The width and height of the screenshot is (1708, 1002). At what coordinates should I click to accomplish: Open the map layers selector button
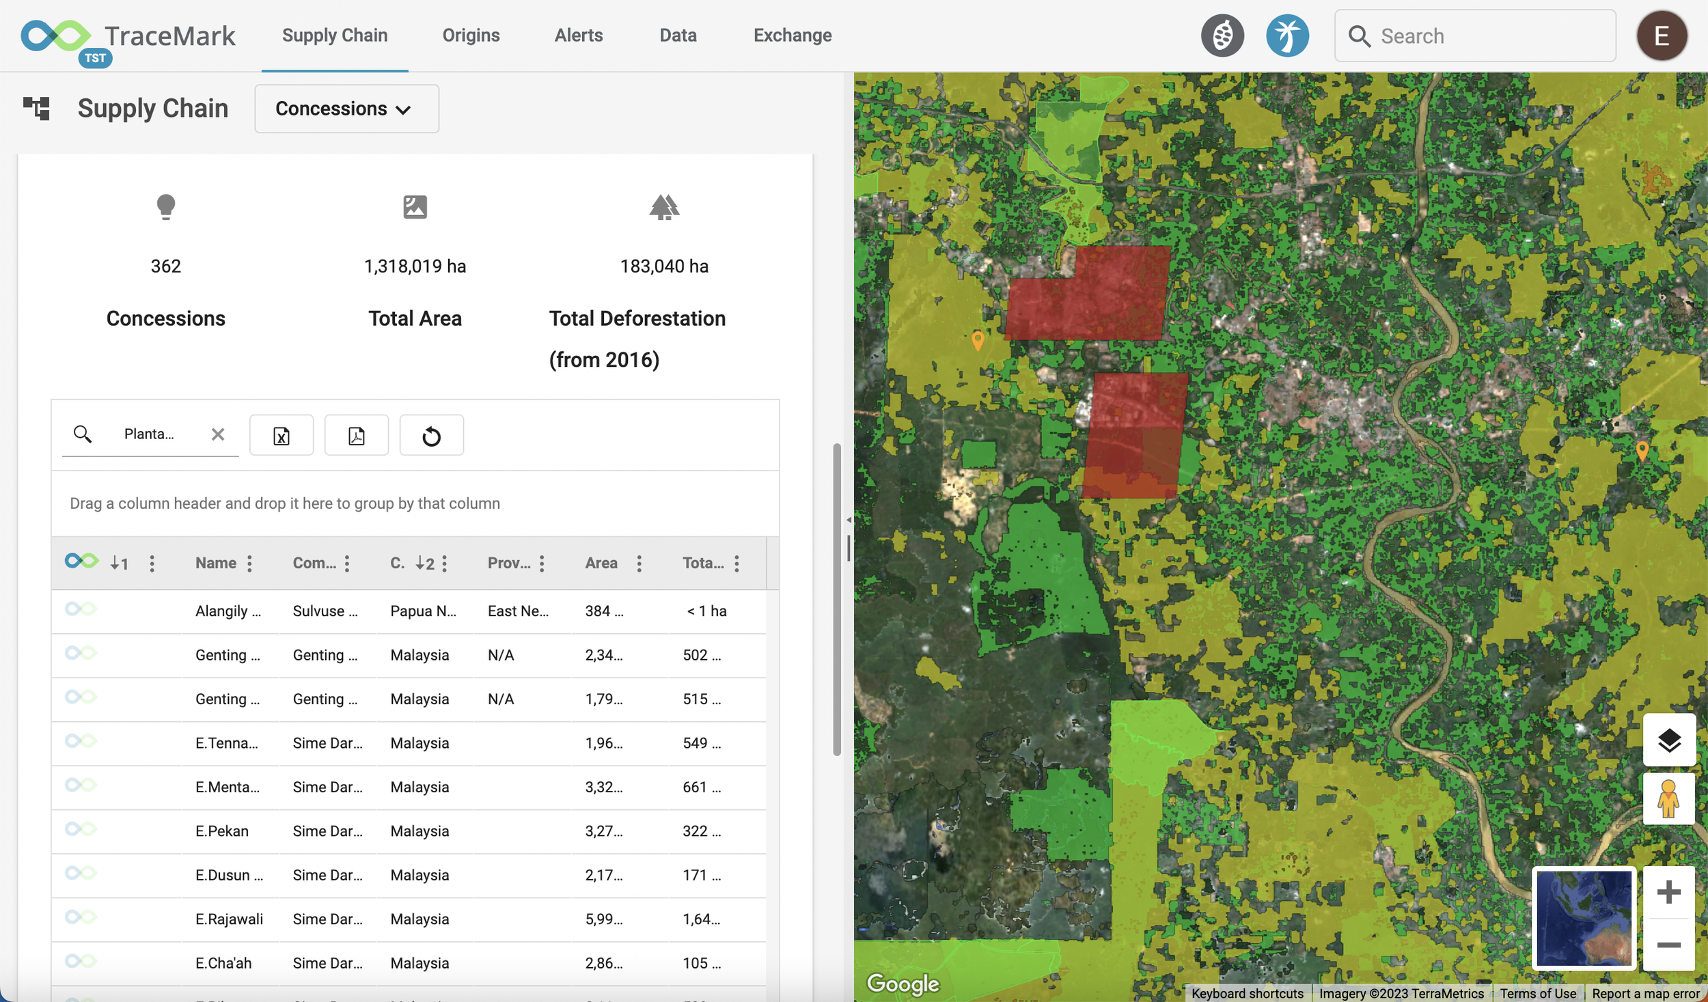point(1668,740)
